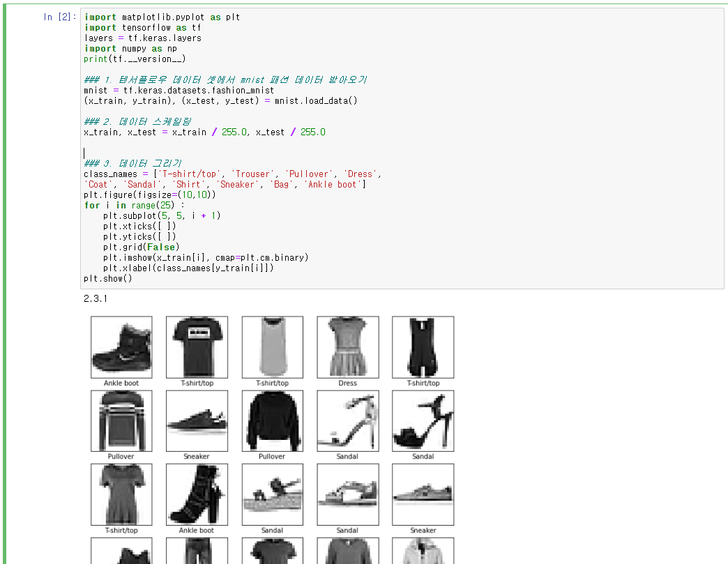Screen dimensions: 728x564
Task: Select the In [2] cell prompt
Action: (59, 17)
